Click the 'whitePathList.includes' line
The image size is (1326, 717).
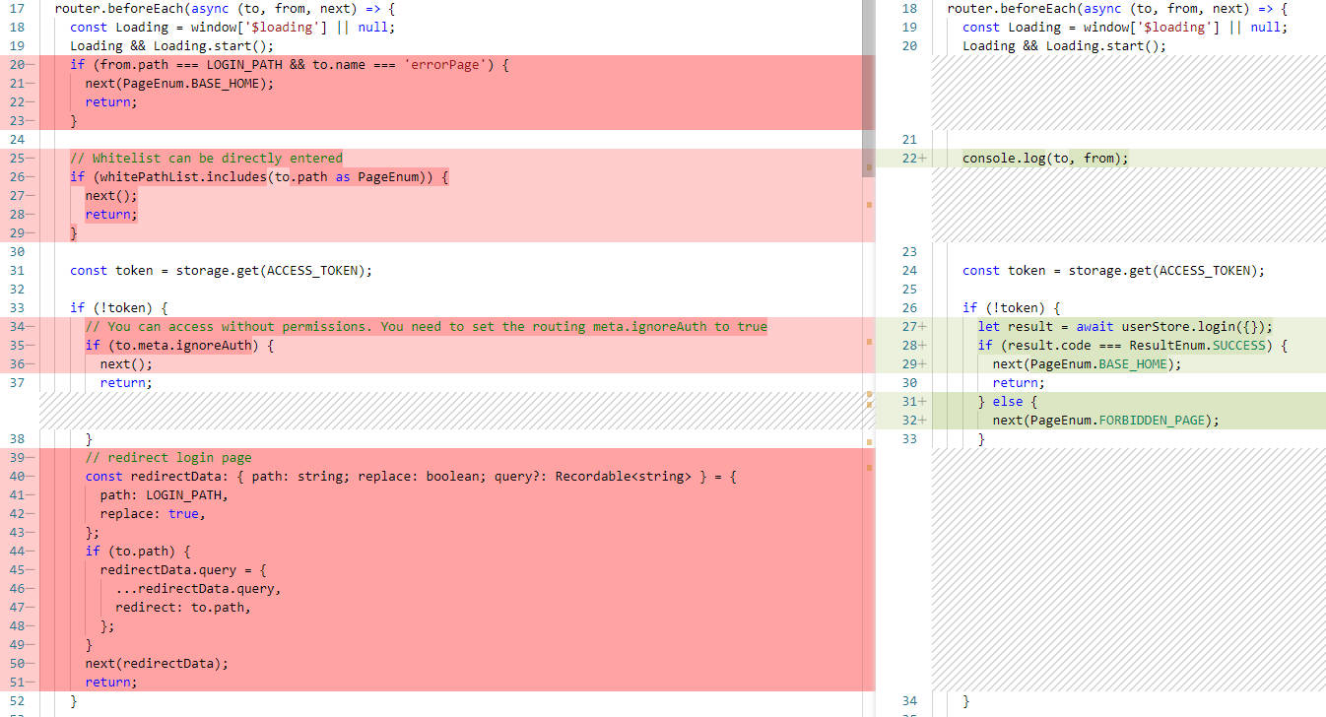[259, 176]
